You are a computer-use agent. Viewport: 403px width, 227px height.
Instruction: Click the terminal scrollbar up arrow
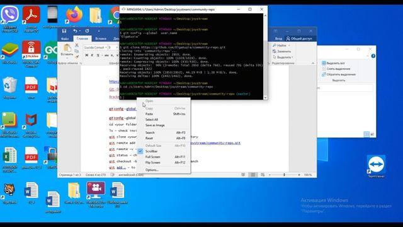(x=265, y=16)
